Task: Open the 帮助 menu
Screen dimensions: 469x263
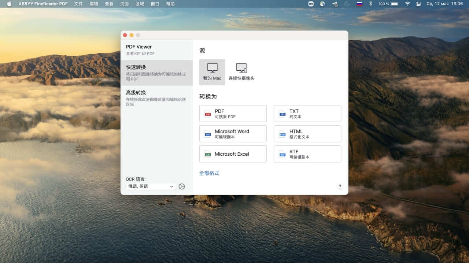Action: (x=170, y=4)
